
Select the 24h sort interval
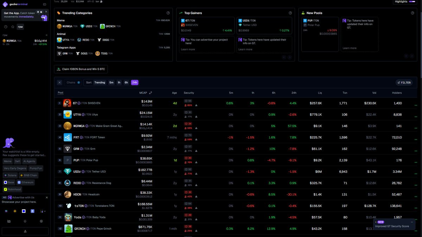point(135,83)
